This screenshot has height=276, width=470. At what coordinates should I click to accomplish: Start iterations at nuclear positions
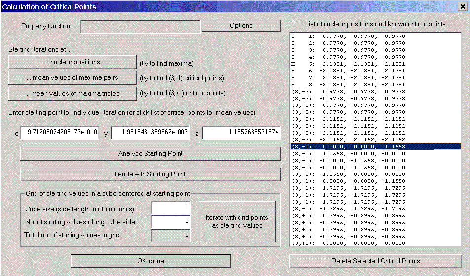72,62
